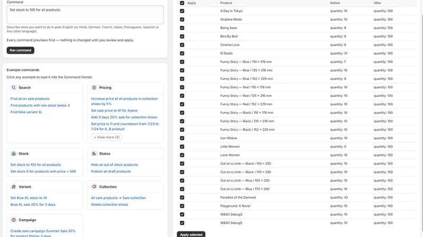Screen dimensions: 423x237
Task: Uncheck the Lone Women row checkbox
Action: click(182, 155)
